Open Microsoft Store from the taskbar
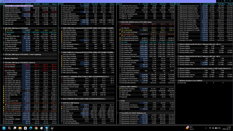The width and height of the screenshot is (233, 131). coord(25,128)
